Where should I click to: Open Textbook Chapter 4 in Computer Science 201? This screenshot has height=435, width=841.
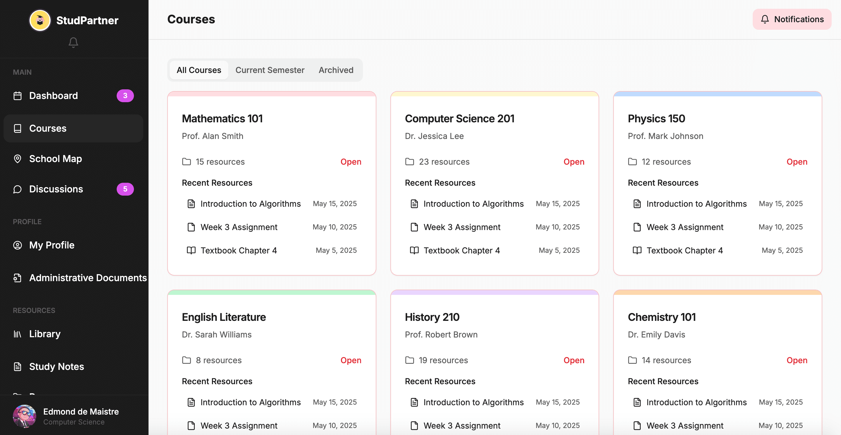(461, 250)
